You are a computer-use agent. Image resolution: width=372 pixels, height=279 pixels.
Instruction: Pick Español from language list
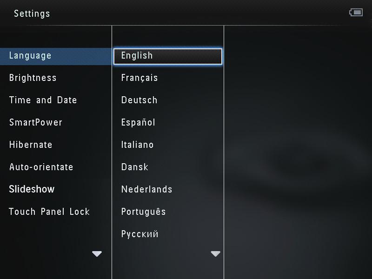138,122
